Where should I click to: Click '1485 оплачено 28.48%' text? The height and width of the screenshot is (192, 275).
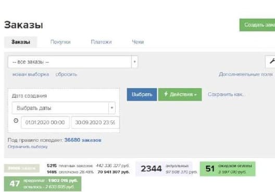[70, 172]
